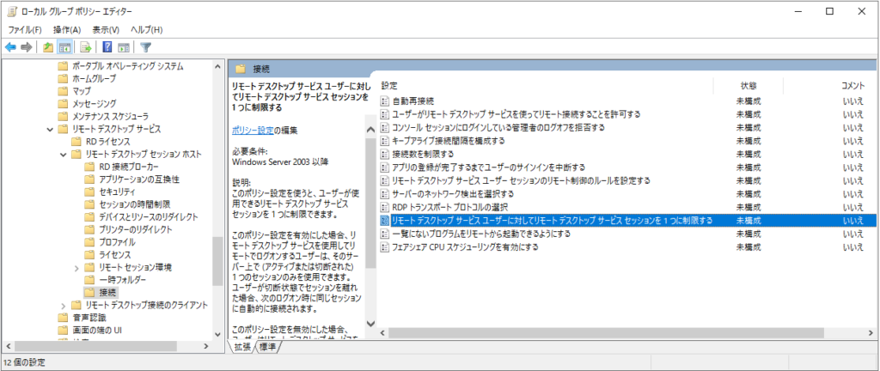The width and height of the screenshot is (880, 371).
Task: Expand the リモート セッション環境 tree node
Action: [x=76, y=268]
